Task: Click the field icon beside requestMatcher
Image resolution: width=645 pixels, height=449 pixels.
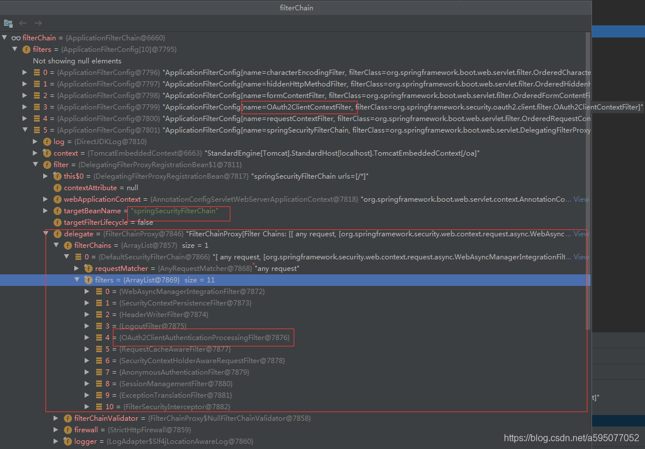Action: pyautogui.click(x=88, y=268)
